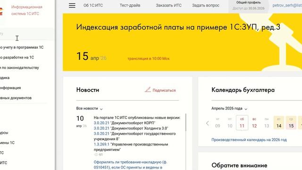Open Производственный календарь на 2026 год link
Image resolution: width=302 pixels, height=170 pixels.
pos(249,140)
